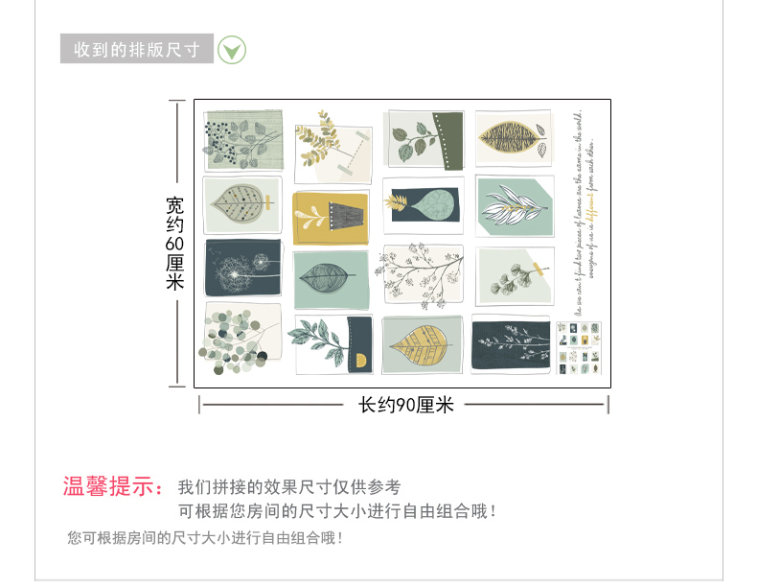Image resolution: width=757 pixels, height=587 pixels.
Task: Select the yellow leaf on gray-green thumbnail
Action: coord(422,345)
